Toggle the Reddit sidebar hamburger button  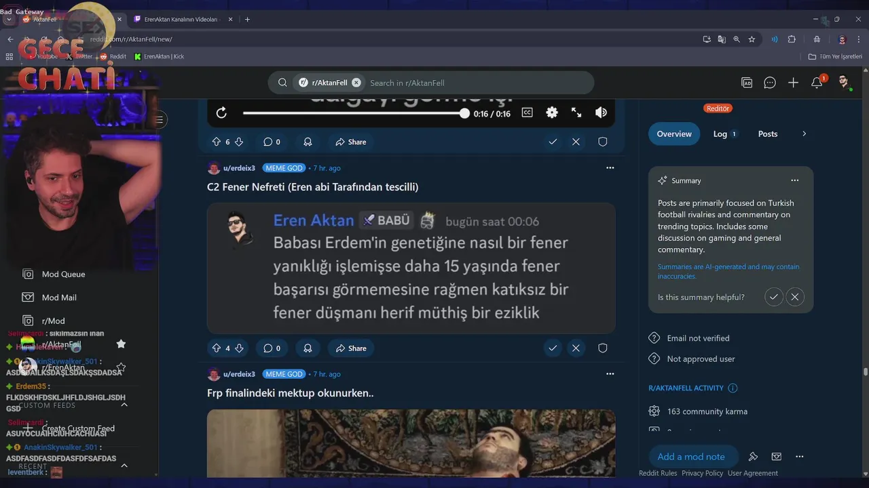click(159, 120)
